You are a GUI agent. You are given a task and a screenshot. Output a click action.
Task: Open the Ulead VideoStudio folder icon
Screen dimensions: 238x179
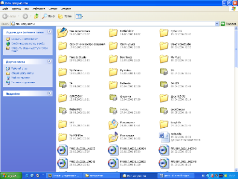pos(164,46)
